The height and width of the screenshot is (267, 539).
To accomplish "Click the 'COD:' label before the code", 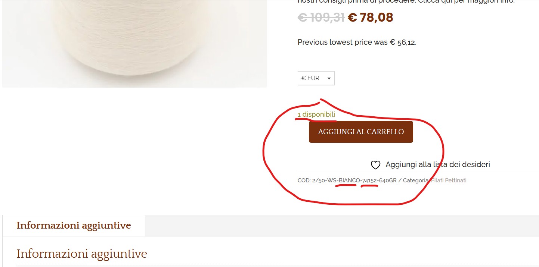I will (304, 180).
